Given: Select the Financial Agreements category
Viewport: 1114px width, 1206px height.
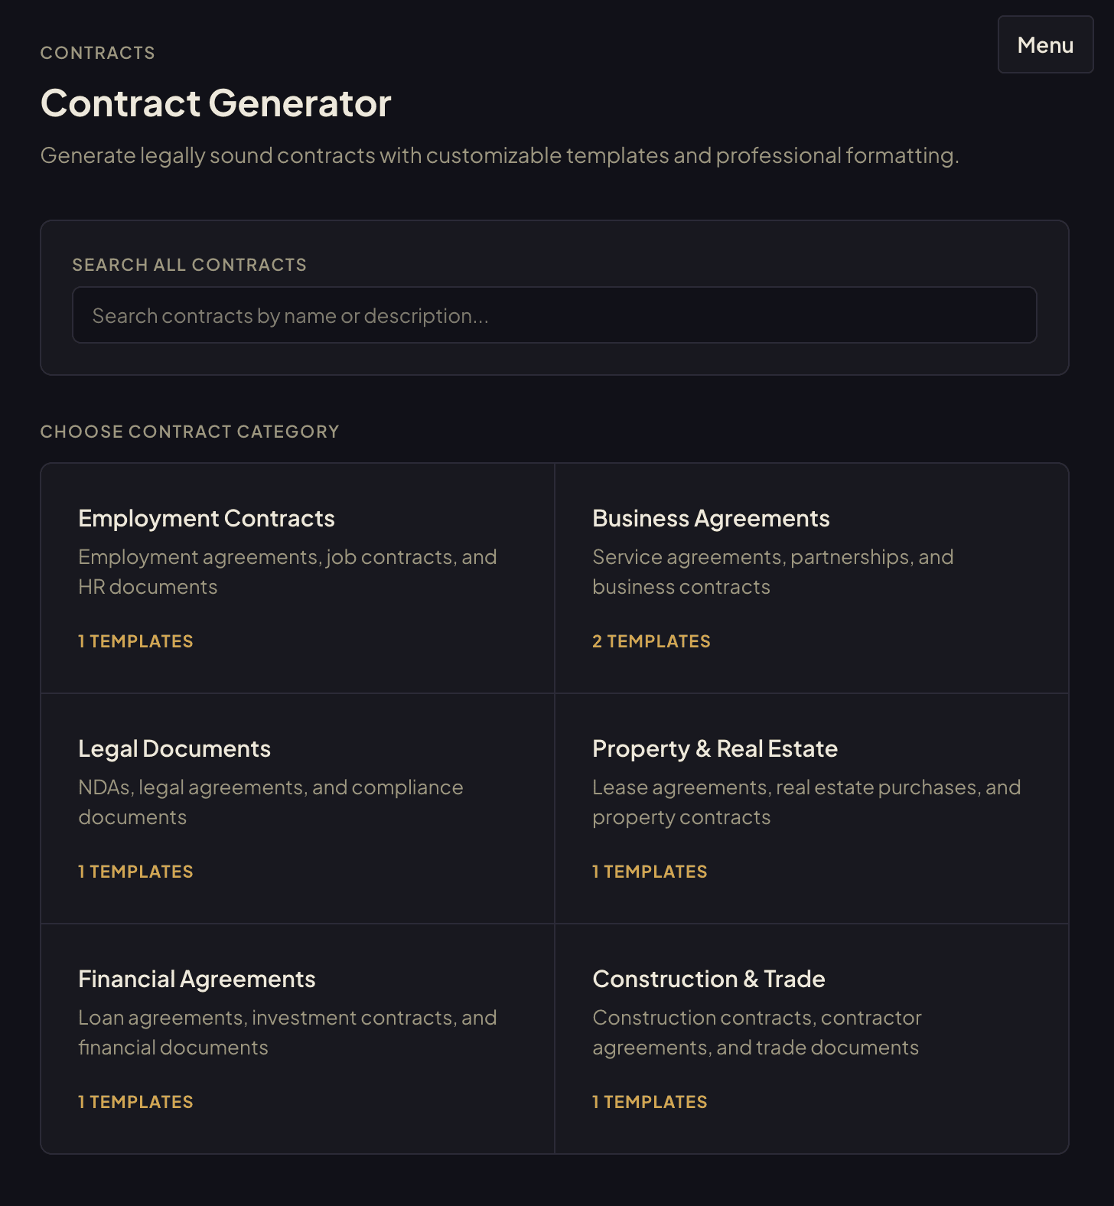Looking at the screenshot, I should tap(297, 1038).
